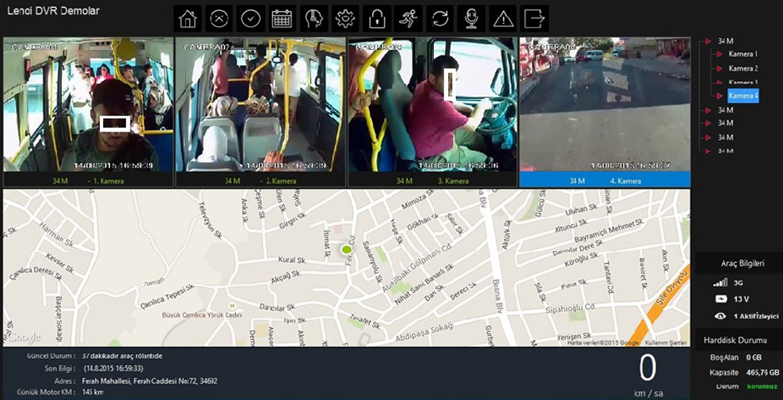Select Kamera 1 in the tree
This screenshot has width=783, height=400.
(743, 54)
